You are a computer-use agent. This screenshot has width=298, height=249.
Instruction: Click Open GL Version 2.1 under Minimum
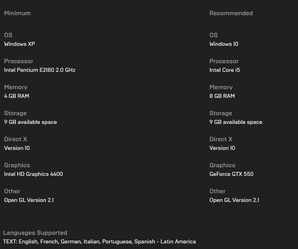29,200
